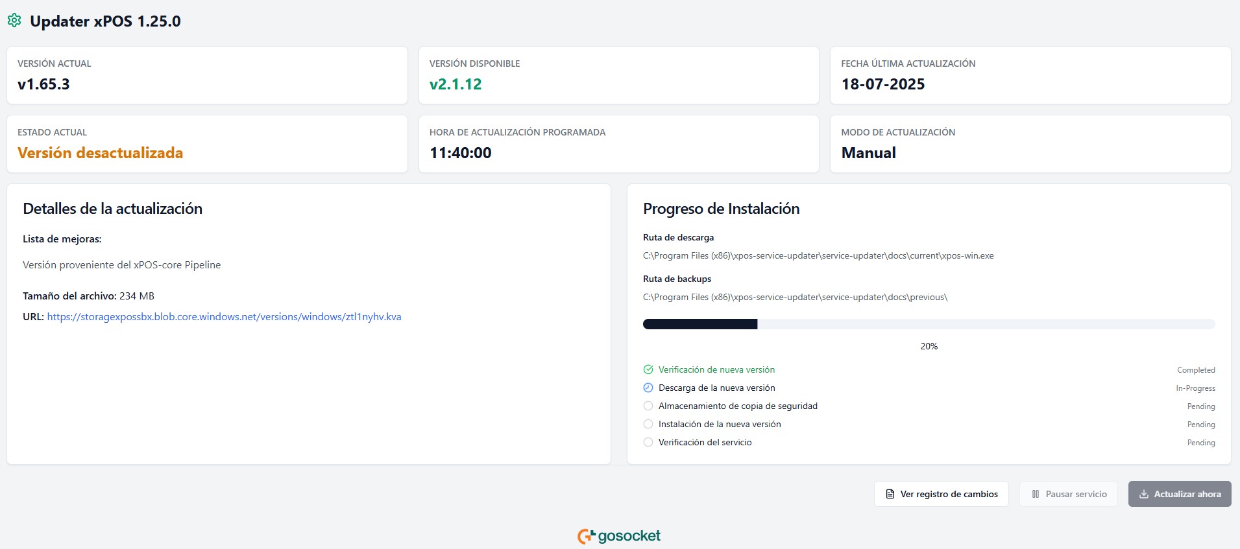The width and height of the screenshot is (1240, 549).
Task: Click the 20% progress label
Action: click(929, 346)
